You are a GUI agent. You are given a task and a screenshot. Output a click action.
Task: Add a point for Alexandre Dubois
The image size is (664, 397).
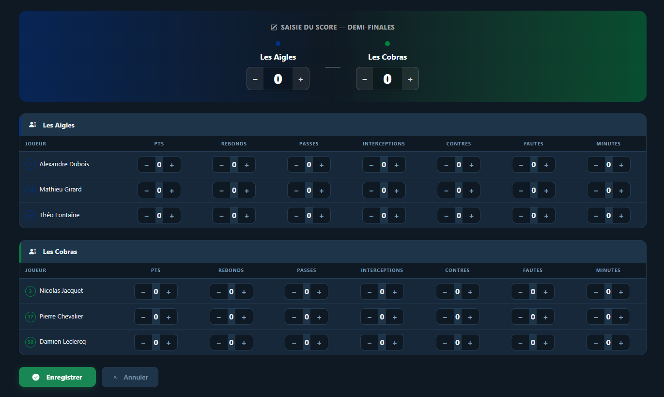point(172,165)
